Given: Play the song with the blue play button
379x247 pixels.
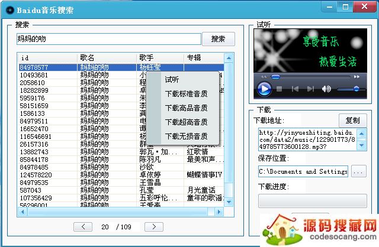Looking at the screenshot, I should tap(265, 89).
